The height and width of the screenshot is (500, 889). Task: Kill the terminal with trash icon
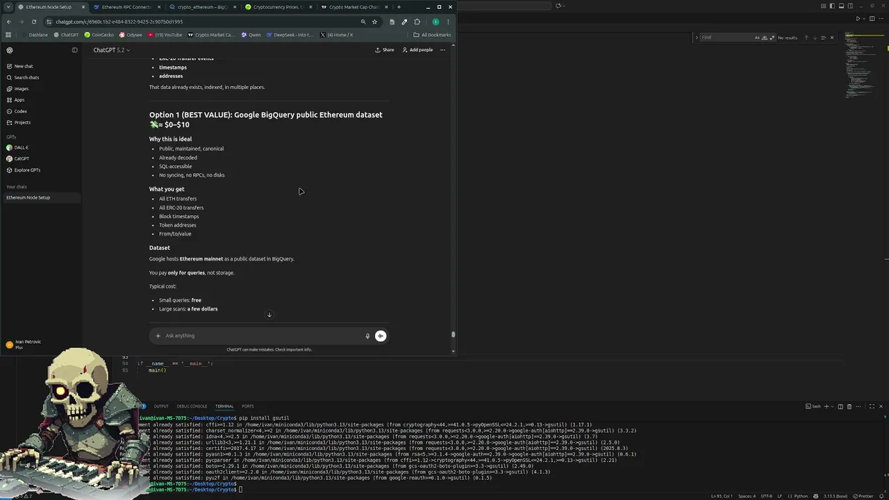tap(849, 406)
